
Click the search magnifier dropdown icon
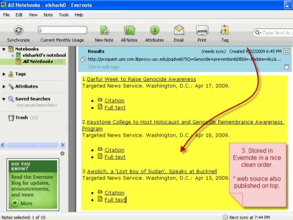(x=258, y=33)
